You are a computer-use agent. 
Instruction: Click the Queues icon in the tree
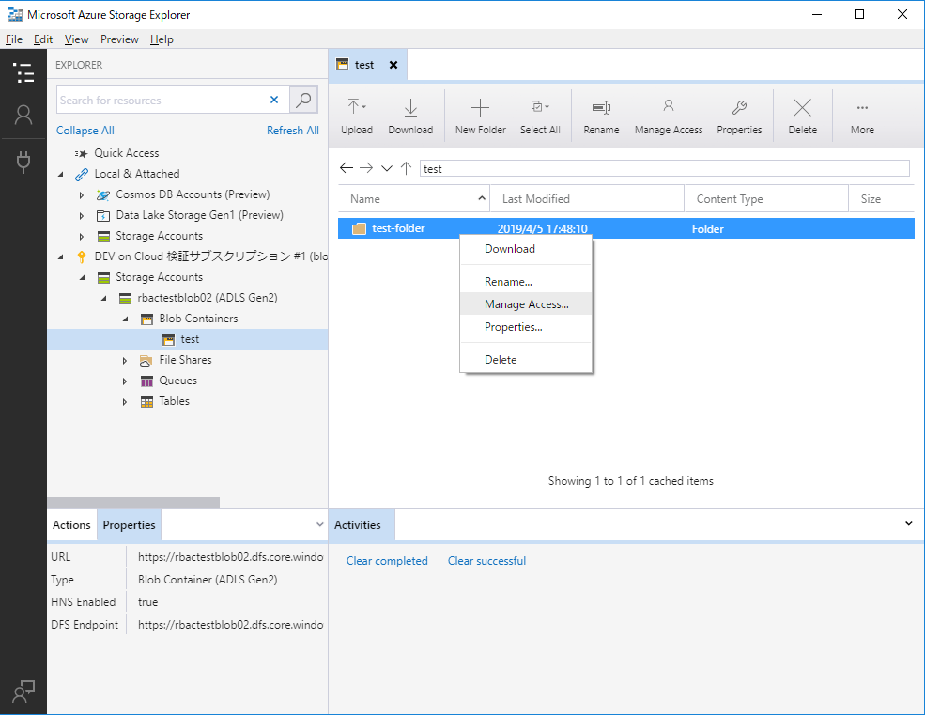click(x=146, y=381)
